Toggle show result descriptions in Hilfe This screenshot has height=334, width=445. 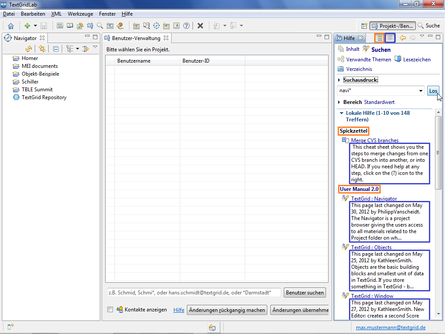390,38
